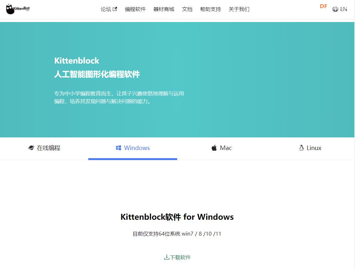Select the Windows tab
355x269 pixels.
point(133,148)
